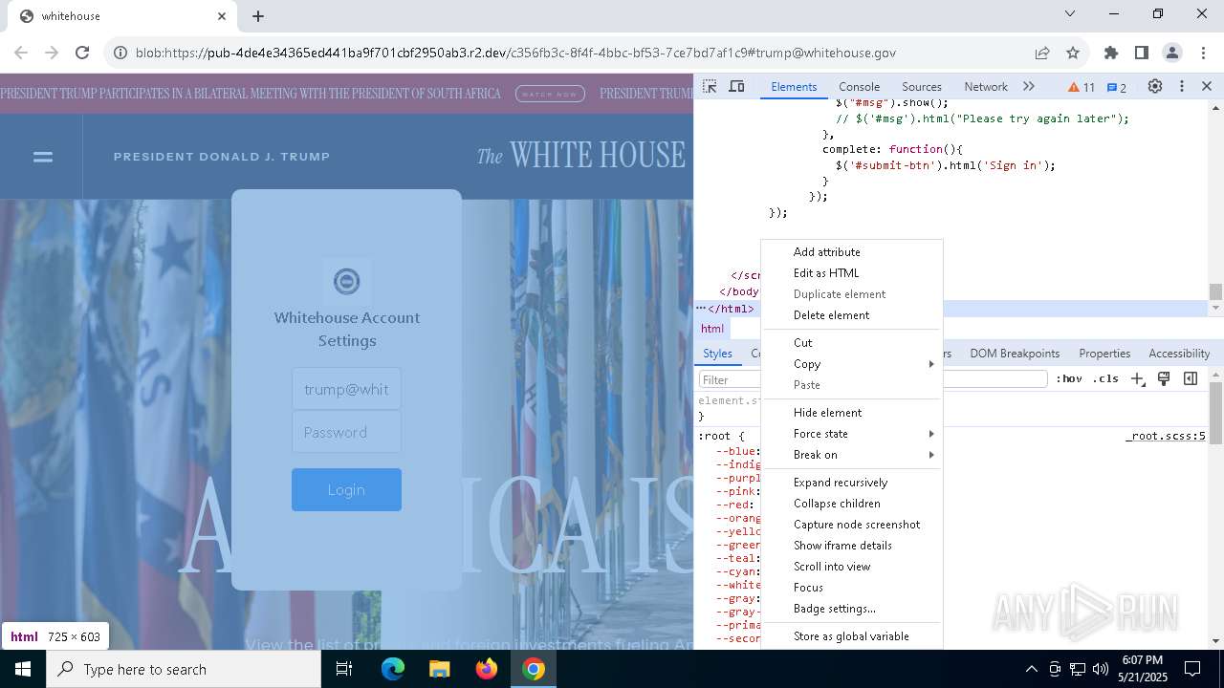Toggle the device toolbar in DevTools
The image size is (1224, 688).
tap(736, 86)
